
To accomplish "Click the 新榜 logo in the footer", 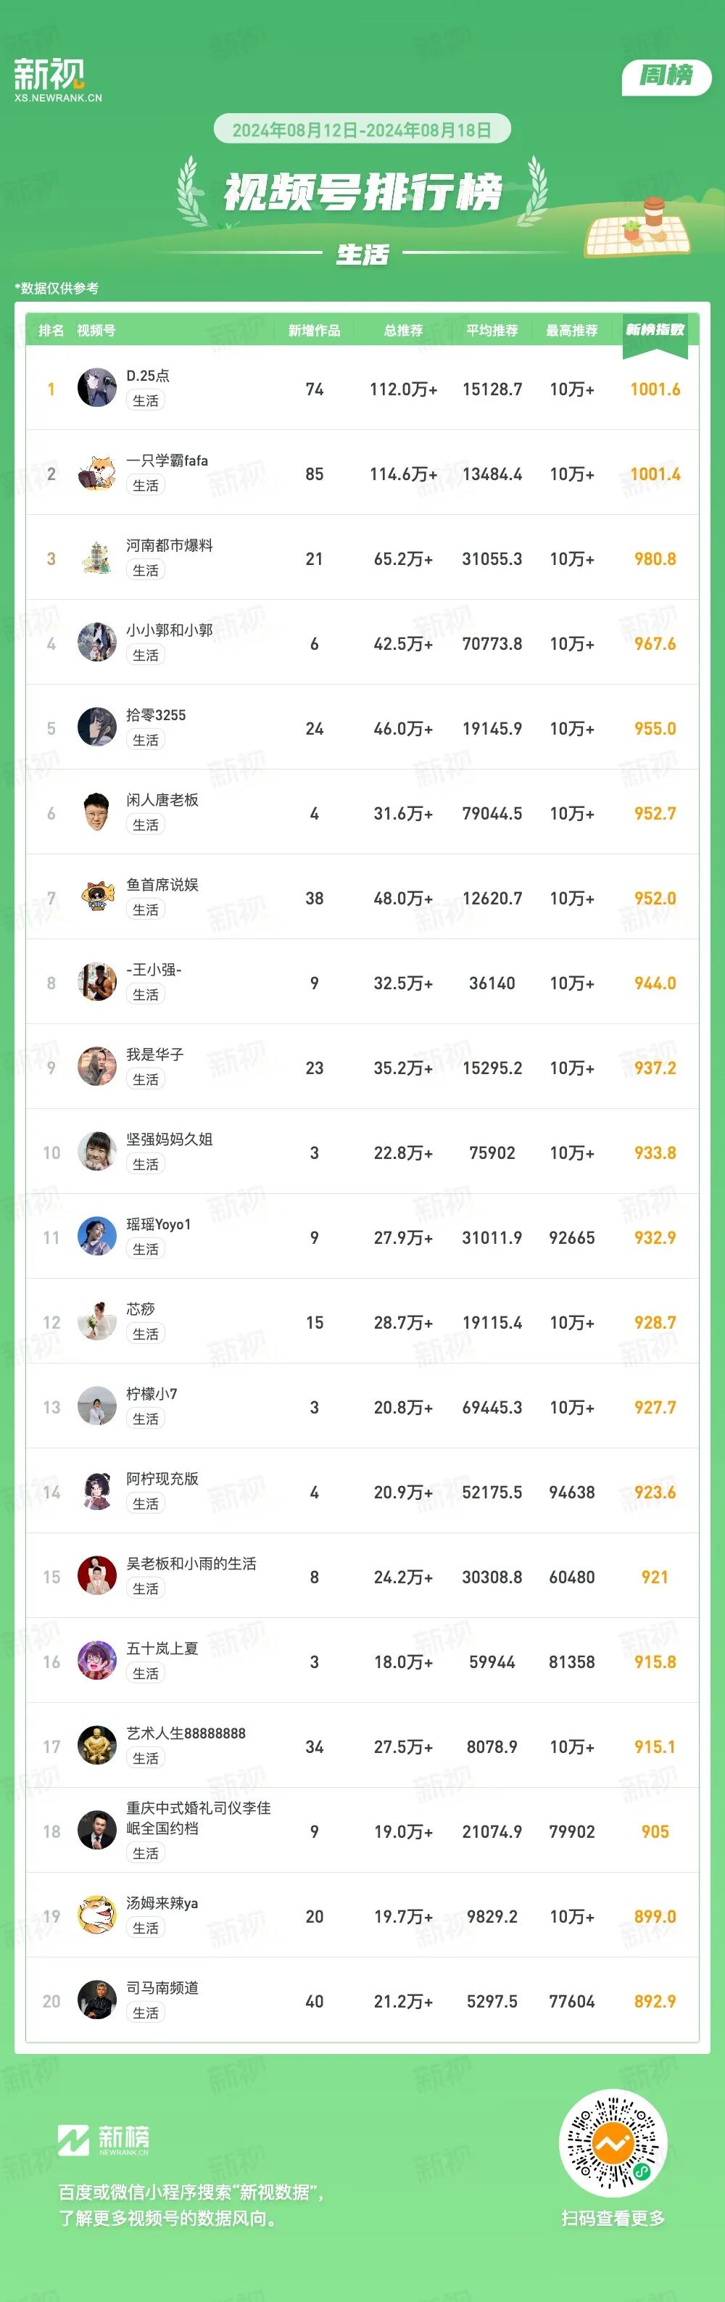I will (x=104, y=2140).
